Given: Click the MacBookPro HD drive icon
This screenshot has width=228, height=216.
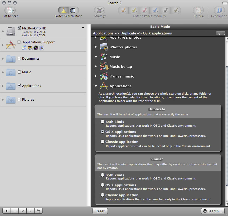Looking at the screenshot, I should coord(11,31).
